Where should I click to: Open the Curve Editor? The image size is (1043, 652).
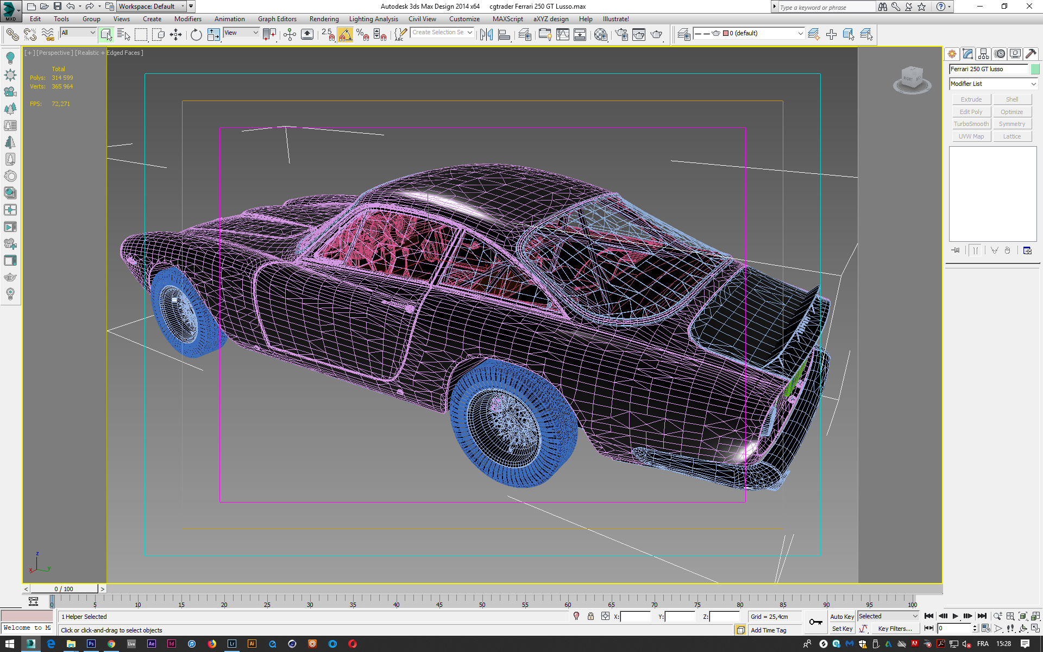pyautogui.click(x=563, y=35)
